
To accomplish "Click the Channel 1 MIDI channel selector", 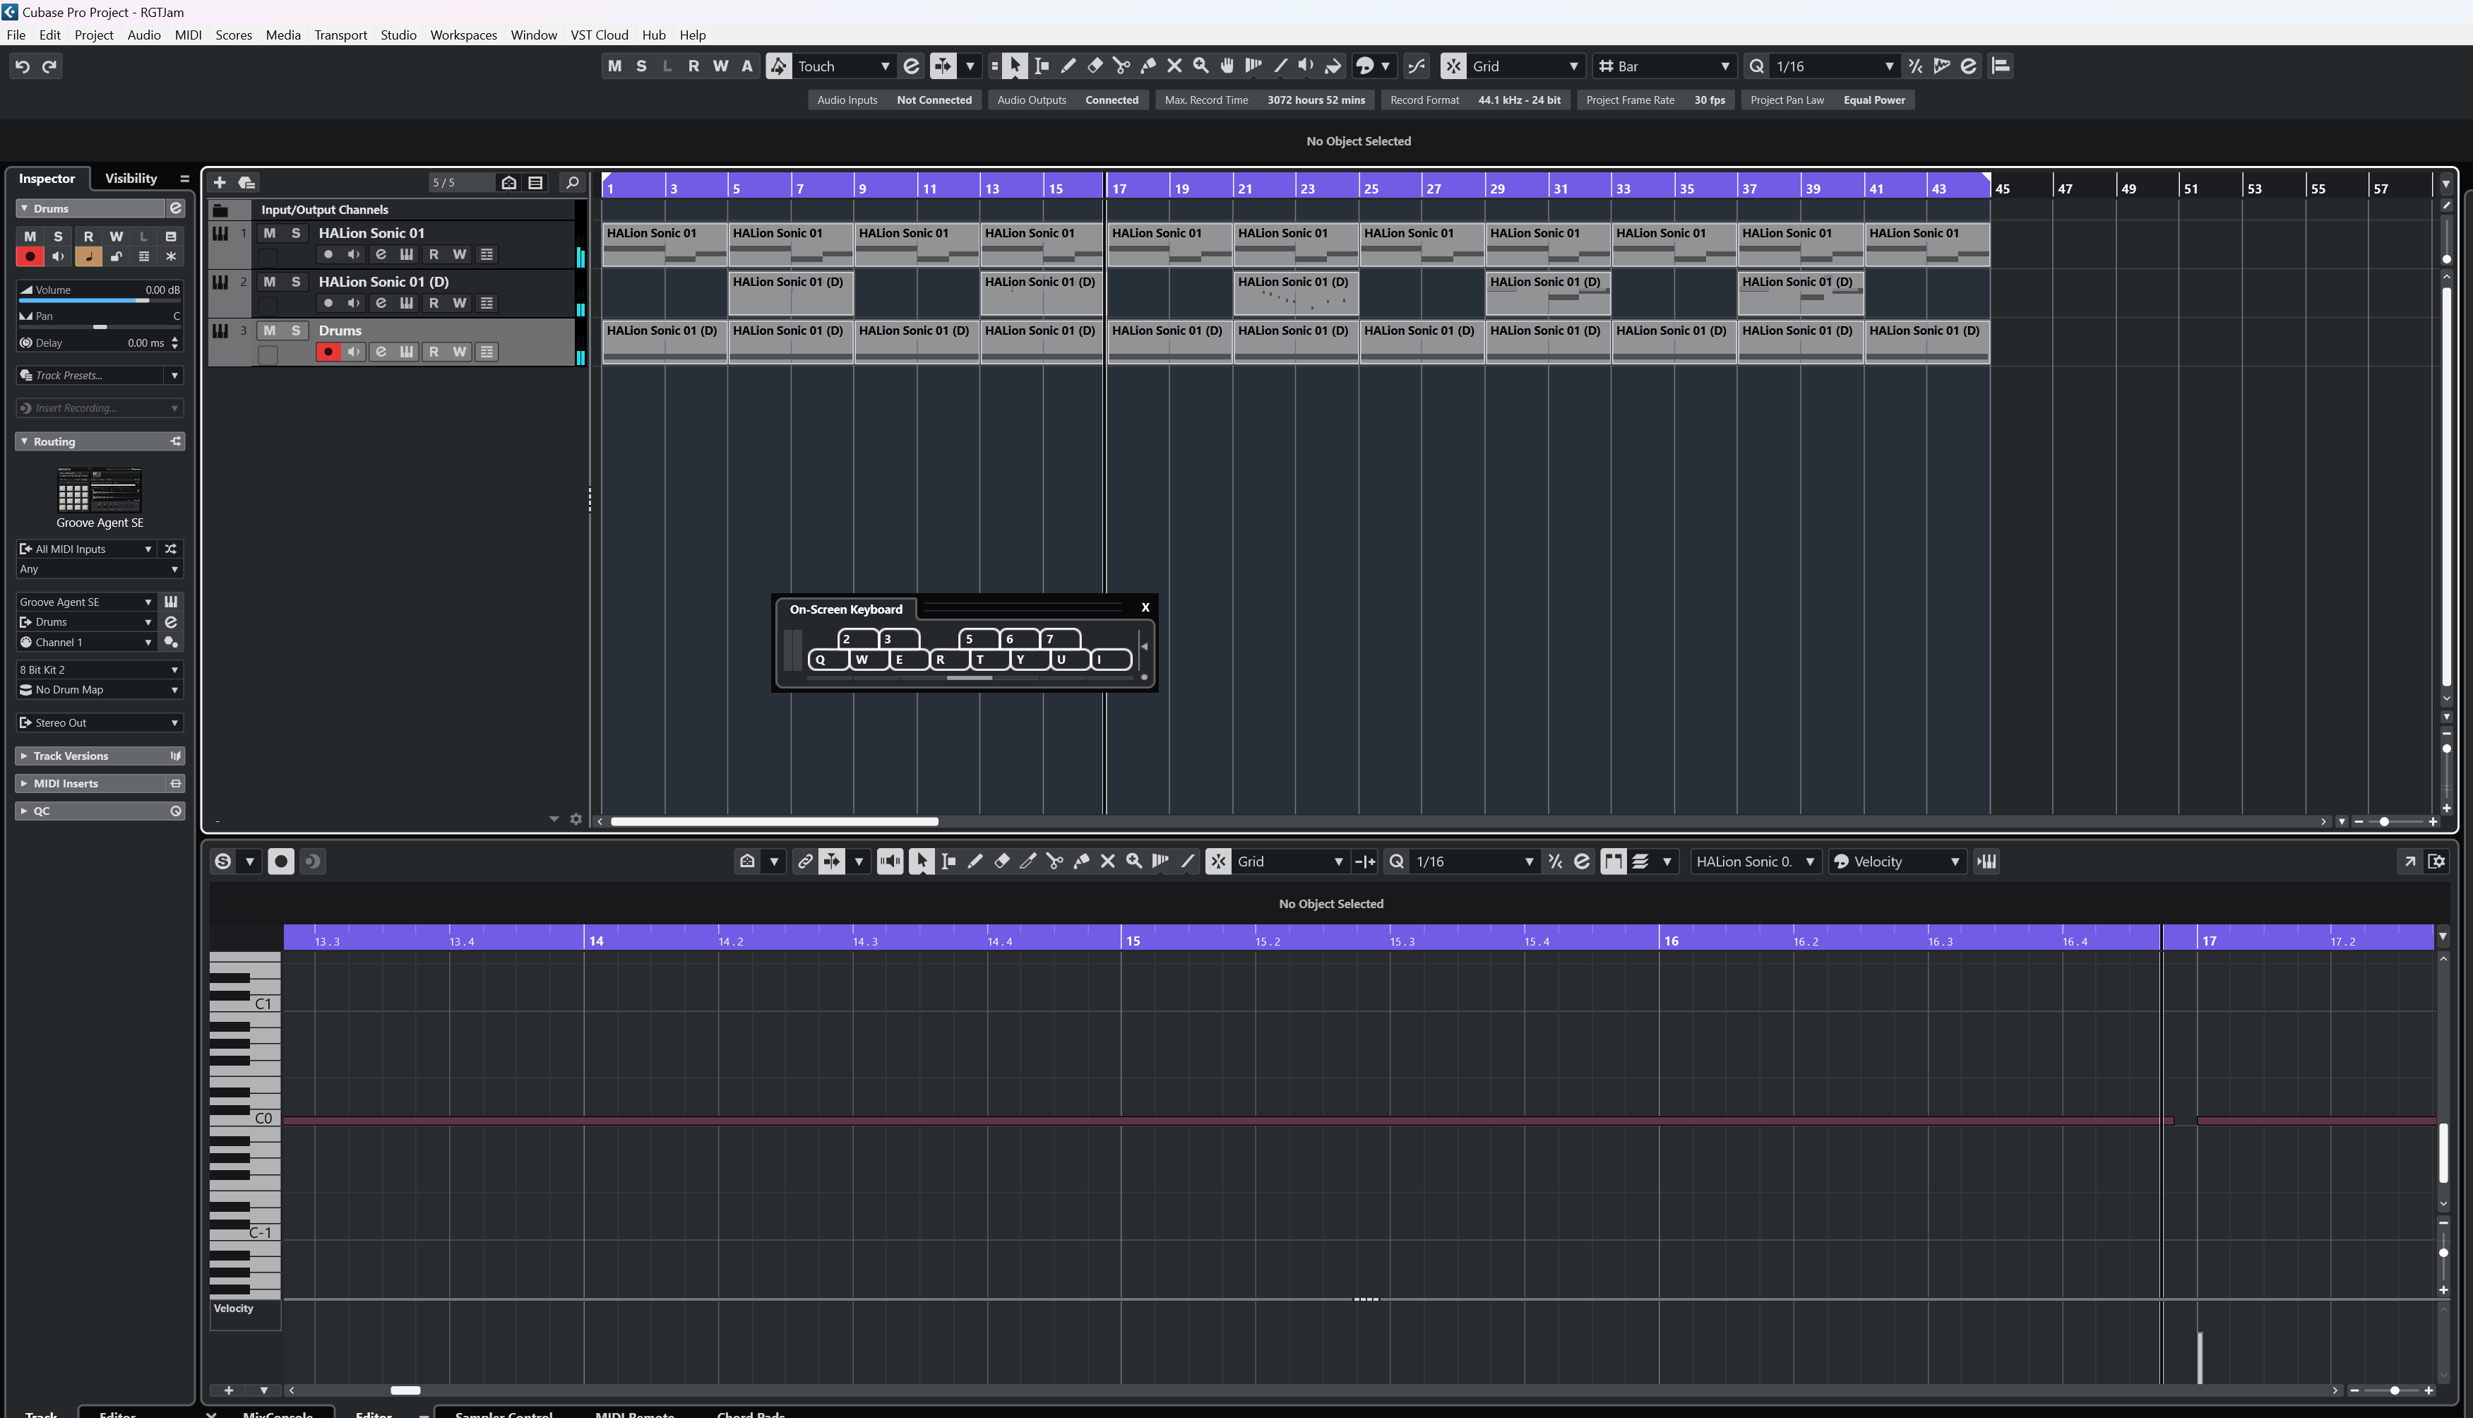I will click(87, 643).
